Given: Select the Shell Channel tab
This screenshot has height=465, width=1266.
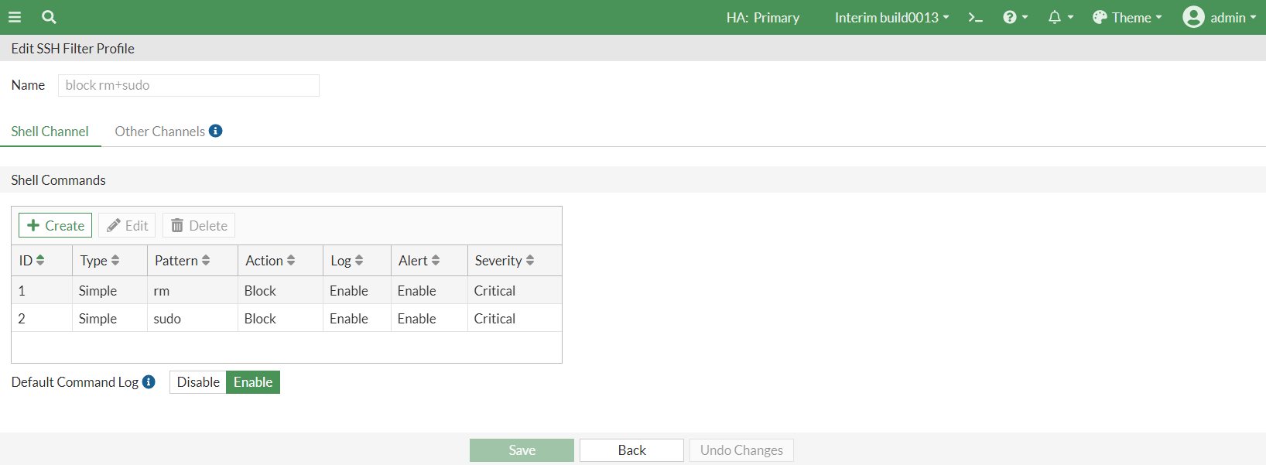Looking at the screenshot, I should point(50,131).
